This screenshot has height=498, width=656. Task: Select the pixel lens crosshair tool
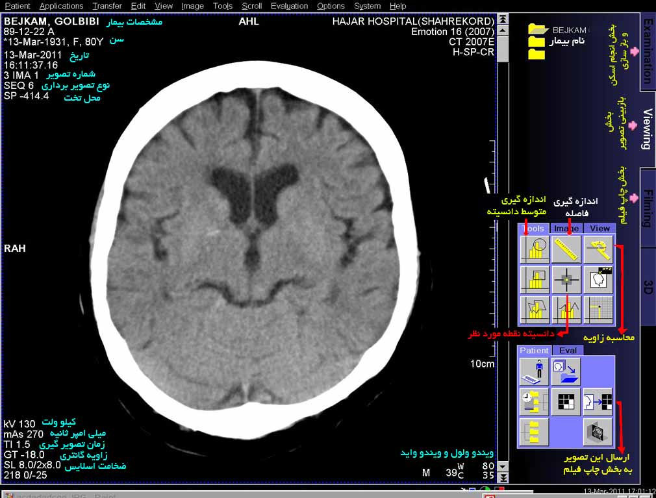point(566,279)
